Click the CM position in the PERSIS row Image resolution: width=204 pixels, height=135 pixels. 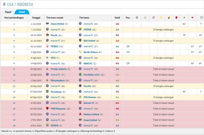coord(128,46)
